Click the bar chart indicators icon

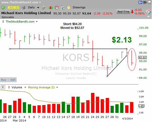coord(51,8)
